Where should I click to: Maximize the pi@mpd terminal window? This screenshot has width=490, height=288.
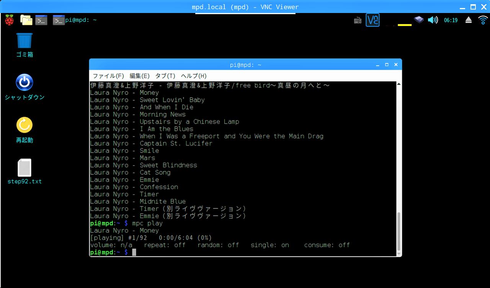click(387, 65)
